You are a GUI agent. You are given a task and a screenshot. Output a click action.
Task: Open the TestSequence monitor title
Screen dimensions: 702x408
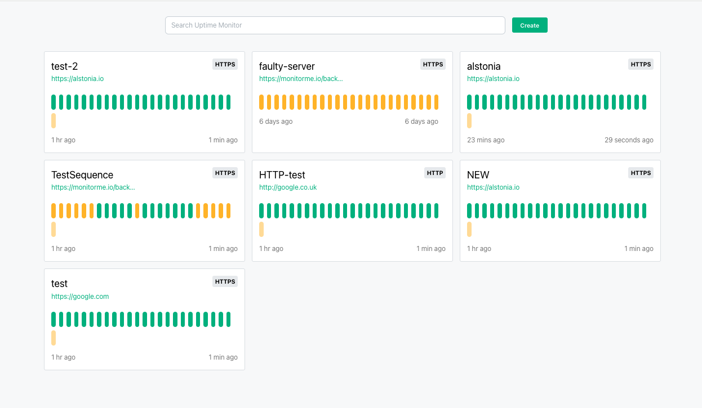[82, 175]
